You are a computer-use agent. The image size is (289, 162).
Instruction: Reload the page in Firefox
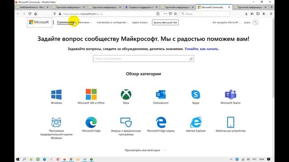click(30, 14)
